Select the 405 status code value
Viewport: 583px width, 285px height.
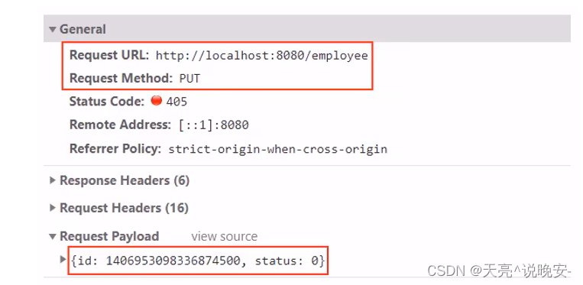[x=177, y=102]
